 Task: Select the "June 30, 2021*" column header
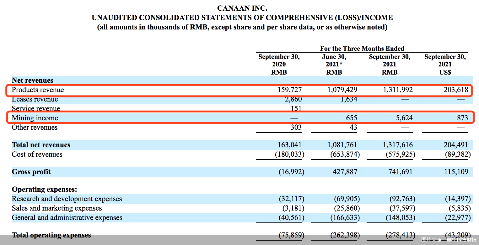(x=334, y=60)
